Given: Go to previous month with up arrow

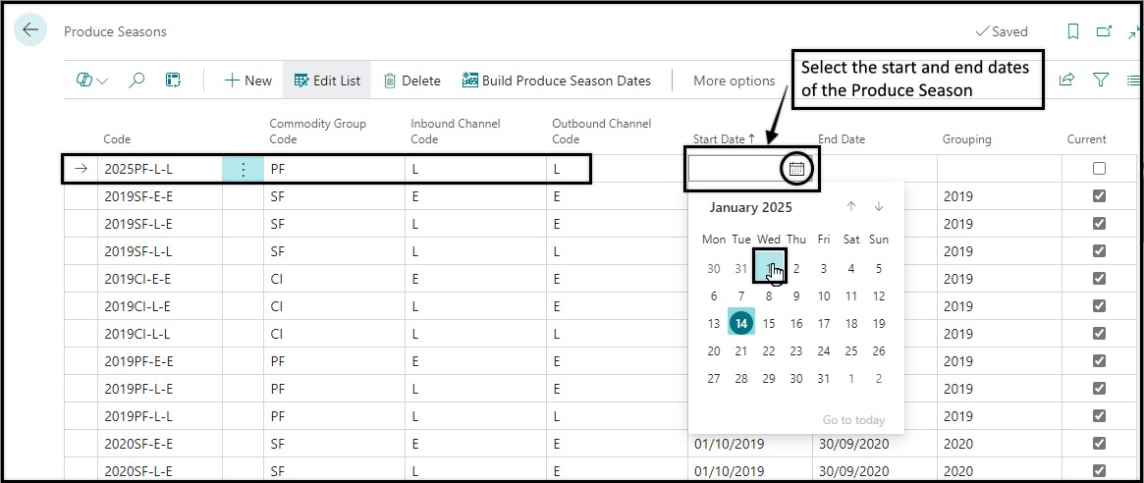Looking at the screenshot, I should click(851, 207).
